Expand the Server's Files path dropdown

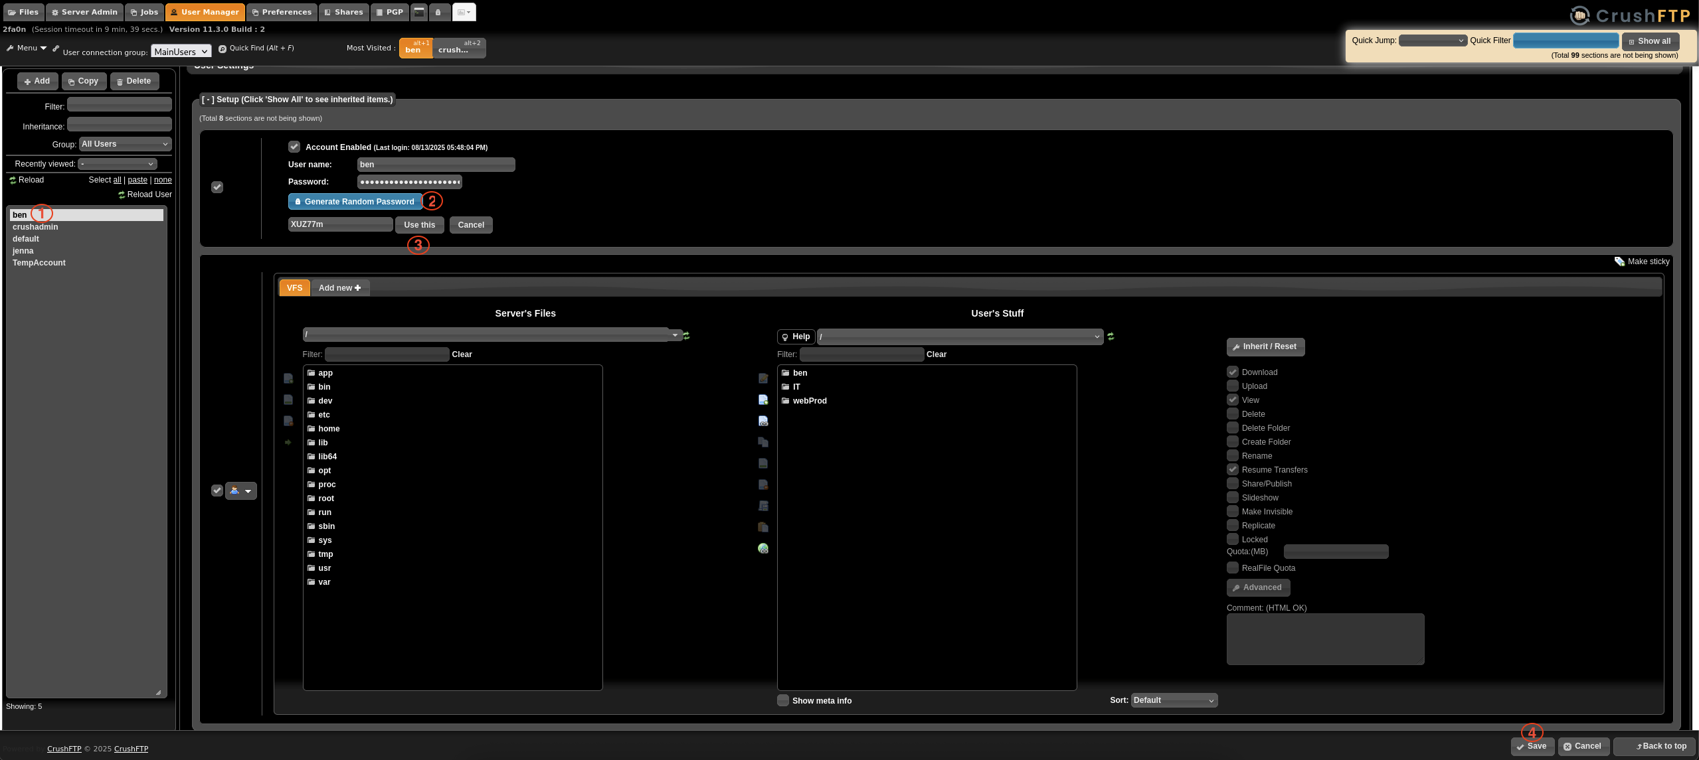click(675, 335)
